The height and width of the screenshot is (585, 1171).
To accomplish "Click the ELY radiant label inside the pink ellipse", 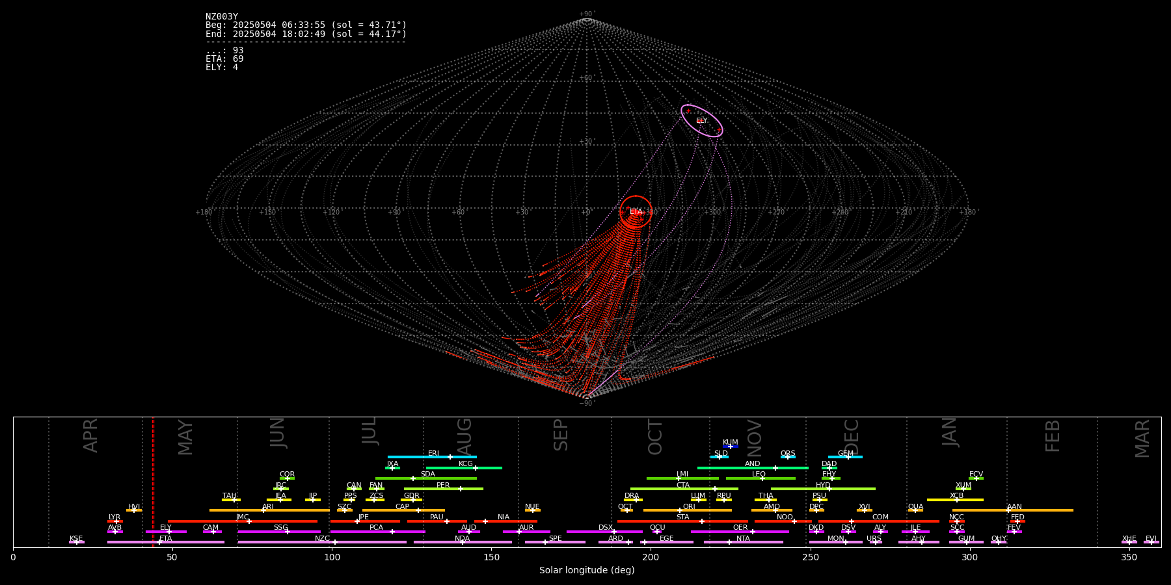I will pyautogui.click(x=701, y=121).
